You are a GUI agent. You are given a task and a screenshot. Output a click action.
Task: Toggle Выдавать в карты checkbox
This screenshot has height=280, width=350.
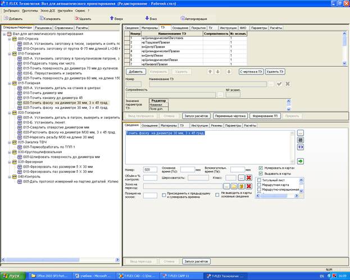coord(261,173)
